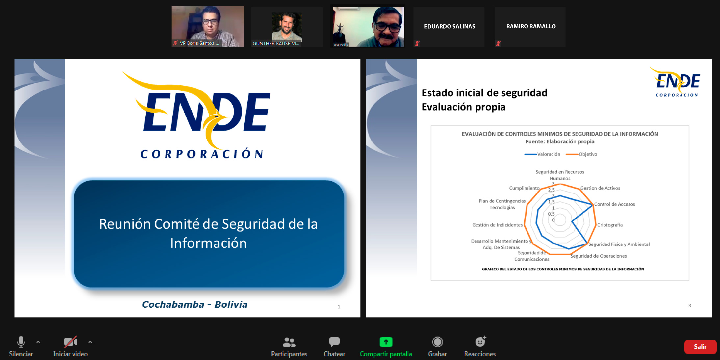Screen dimensions: 720x360
Task: Click 'Fuente: Elaboración propia' subtitle
Action: 560,141
